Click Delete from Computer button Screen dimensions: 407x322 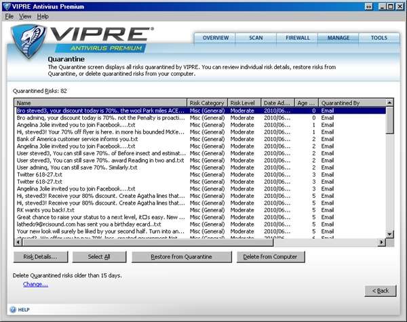(271, 257)
